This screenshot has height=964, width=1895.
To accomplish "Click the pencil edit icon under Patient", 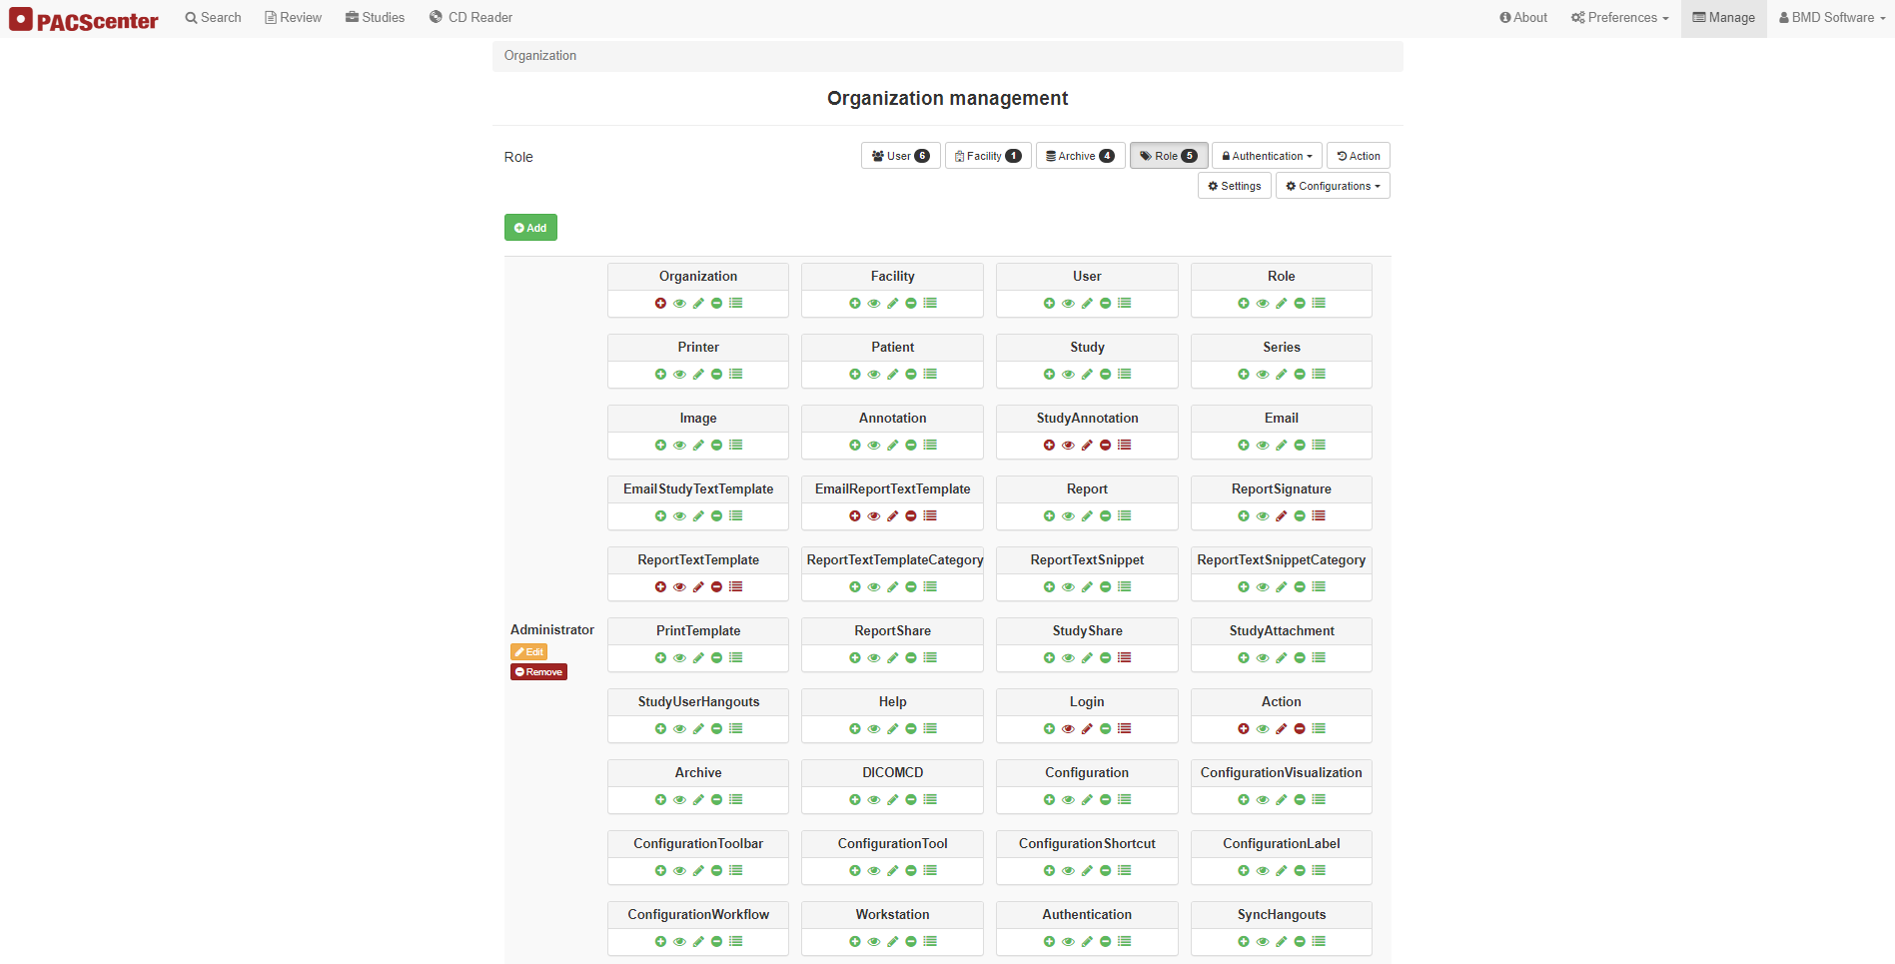I will pyautogui.click(x=892, y=375).
